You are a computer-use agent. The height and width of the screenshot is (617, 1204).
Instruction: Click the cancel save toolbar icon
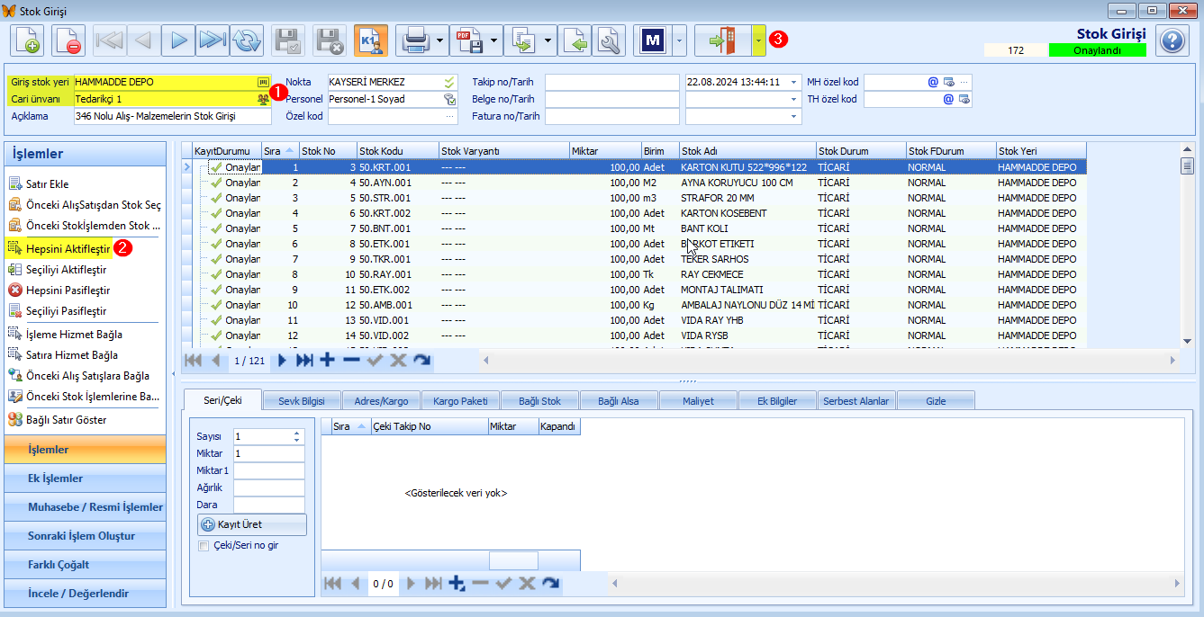pyautogui.click(x=330, y=40)
